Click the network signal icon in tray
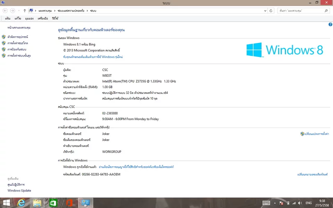 pyautogui.click(x=294, y=203)
